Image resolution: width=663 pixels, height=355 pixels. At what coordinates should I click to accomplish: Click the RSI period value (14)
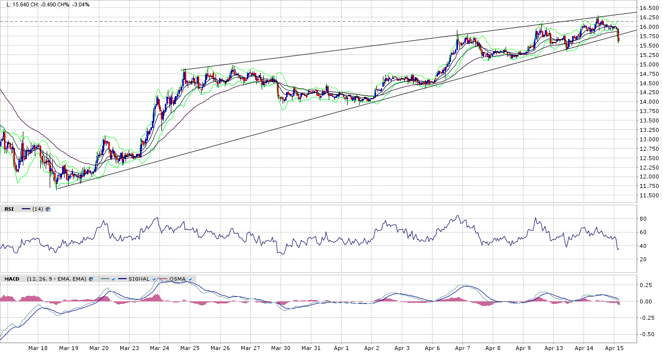37,209
